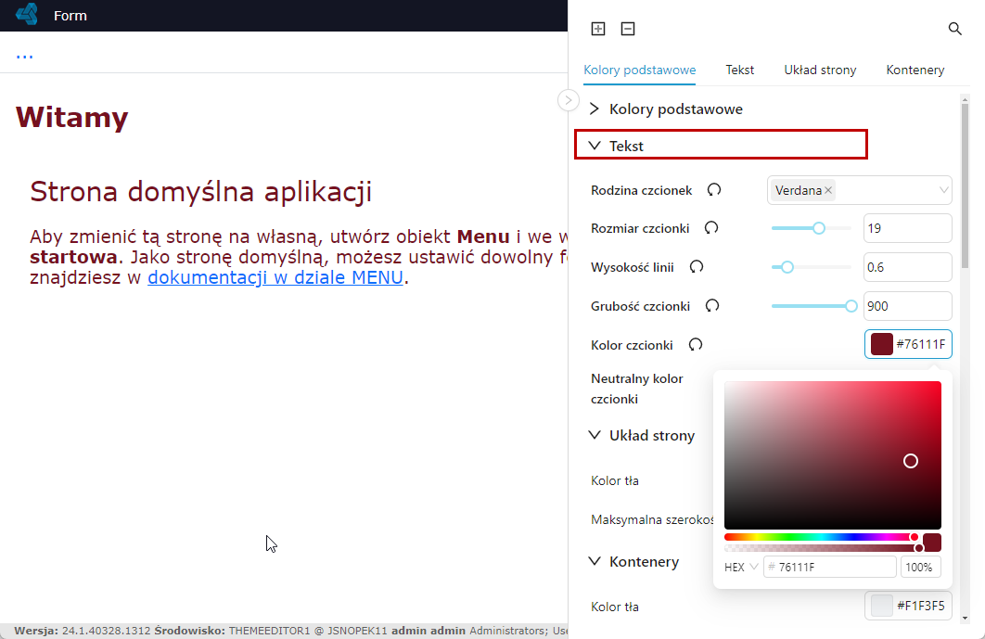Switch to the Kontenery tab
Screen dimensions: 985x639
click(x=915, y=70)
